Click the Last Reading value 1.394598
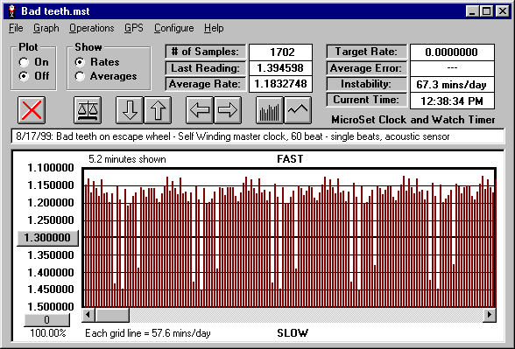The width and height of the screenshot is (515, 349). click(x=280, y=68)
